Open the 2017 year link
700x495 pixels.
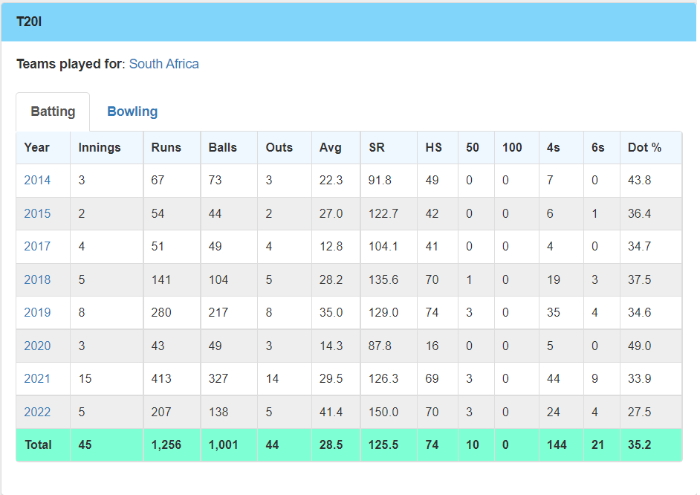[37, 246]
